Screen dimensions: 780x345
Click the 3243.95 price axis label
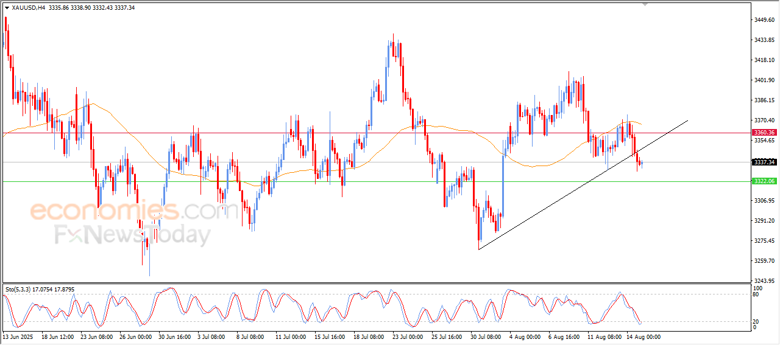(764, 281)
